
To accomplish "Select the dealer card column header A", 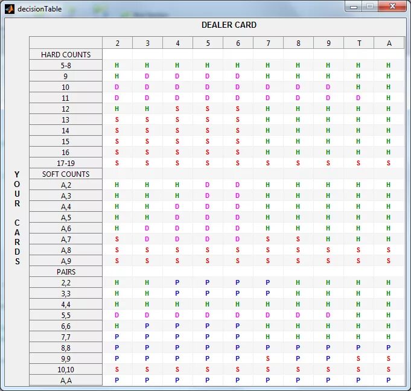I will (389, 43).
